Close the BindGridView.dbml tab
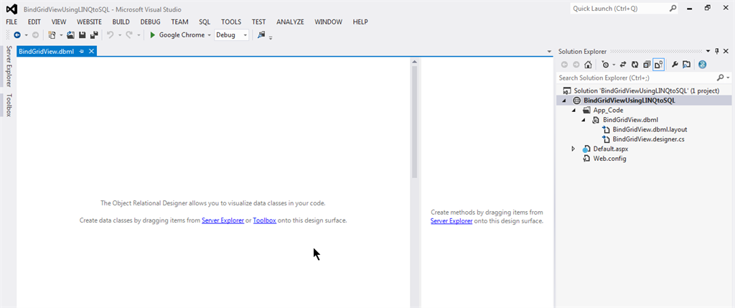The width and height of the screenshot is (735, 308). tap(91, 52)
